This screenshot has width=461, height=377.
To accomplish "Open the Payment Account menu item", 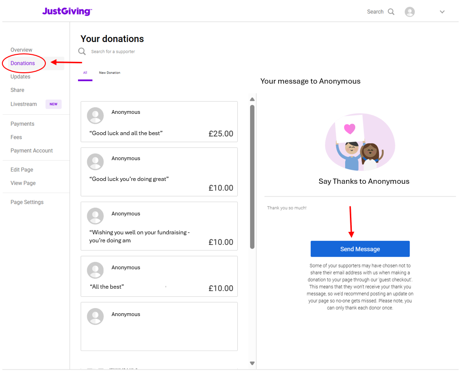I will [x=32, y=150].
